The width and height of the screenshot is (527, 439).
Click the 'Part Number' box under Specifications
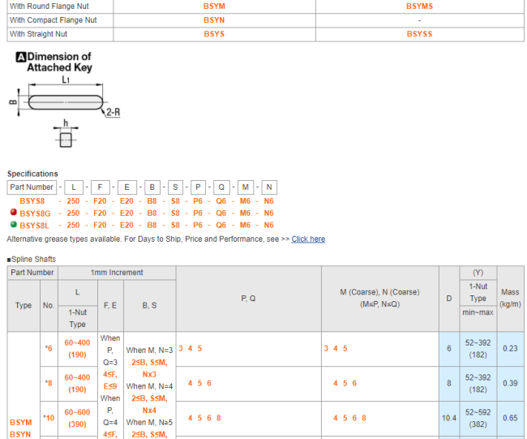32,187
